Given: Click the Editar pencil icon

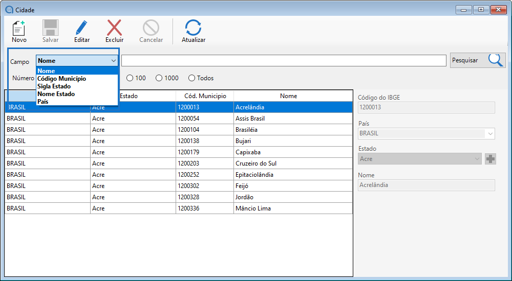Looking at the screenshot, I should 81,28.
